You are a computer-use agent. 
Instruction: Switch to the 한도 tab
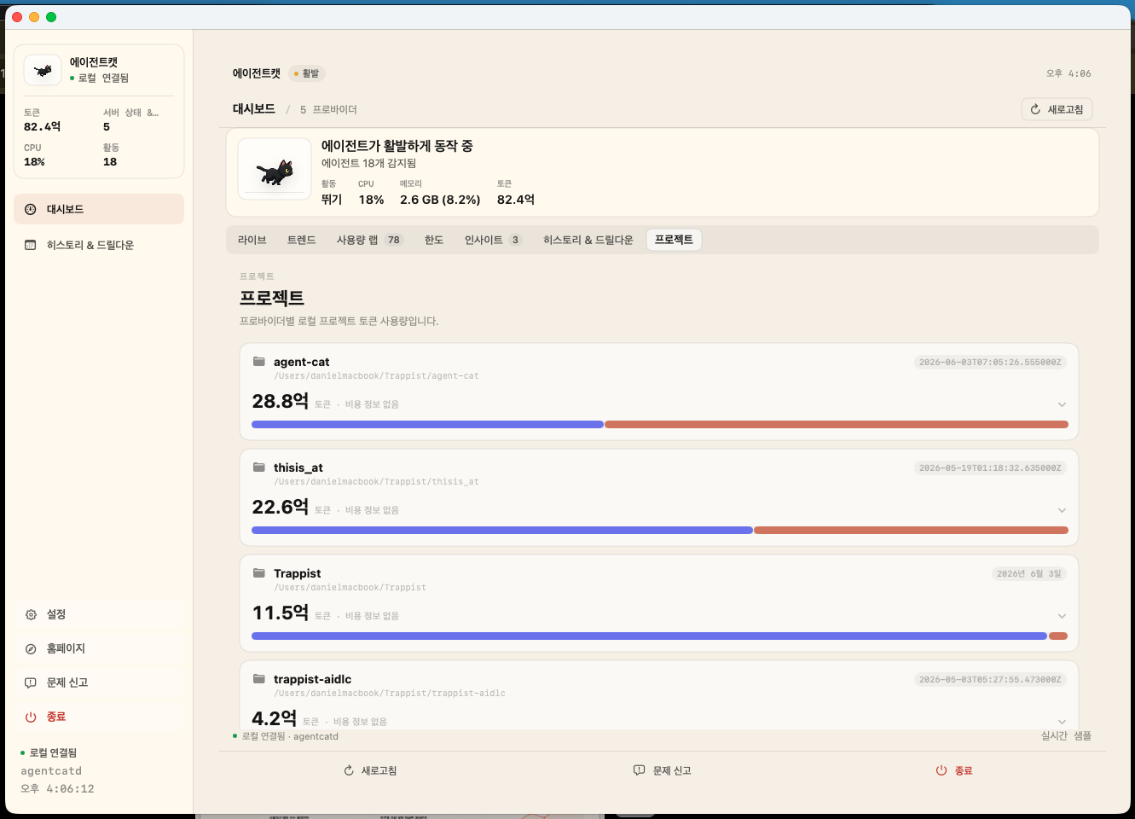point(434,240)
